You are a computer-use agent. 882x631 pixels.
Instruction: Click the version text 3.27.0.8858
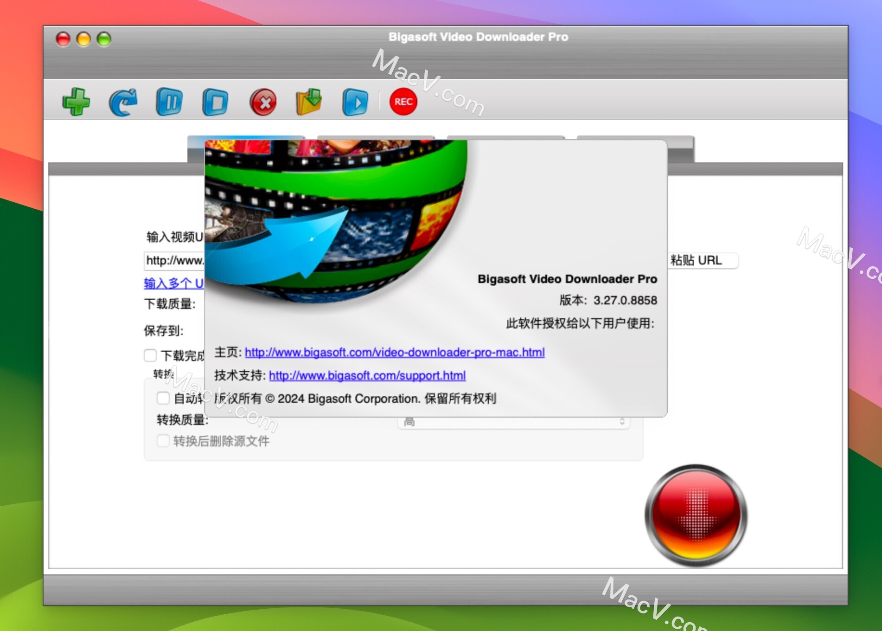(625, 300)
